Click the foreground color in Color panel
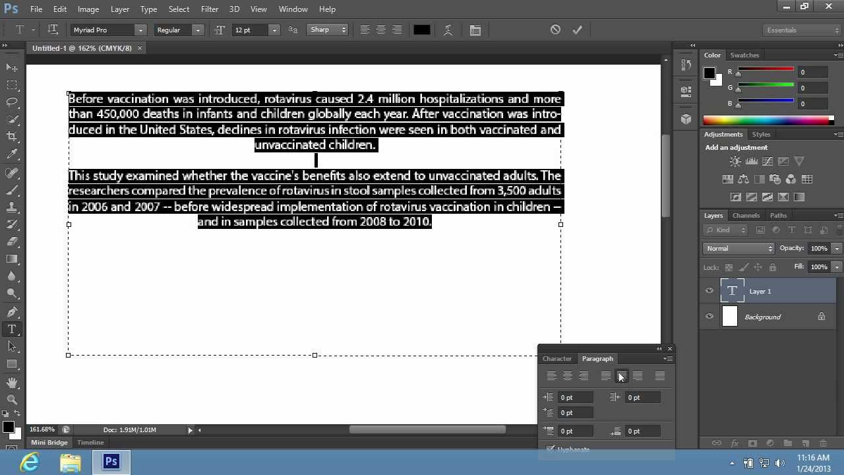 [709, 73]
